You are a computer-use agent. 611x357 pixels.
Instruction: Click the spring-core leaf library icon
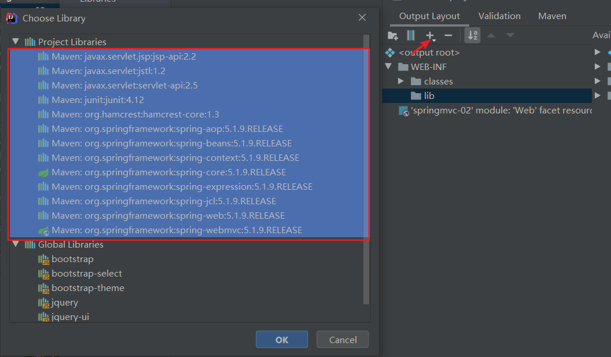point(43,172)
